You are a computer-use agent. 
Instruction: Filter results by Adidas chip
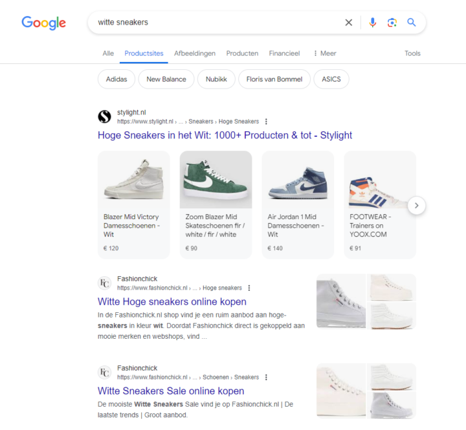pyautogui.click(x=116, y=80)
